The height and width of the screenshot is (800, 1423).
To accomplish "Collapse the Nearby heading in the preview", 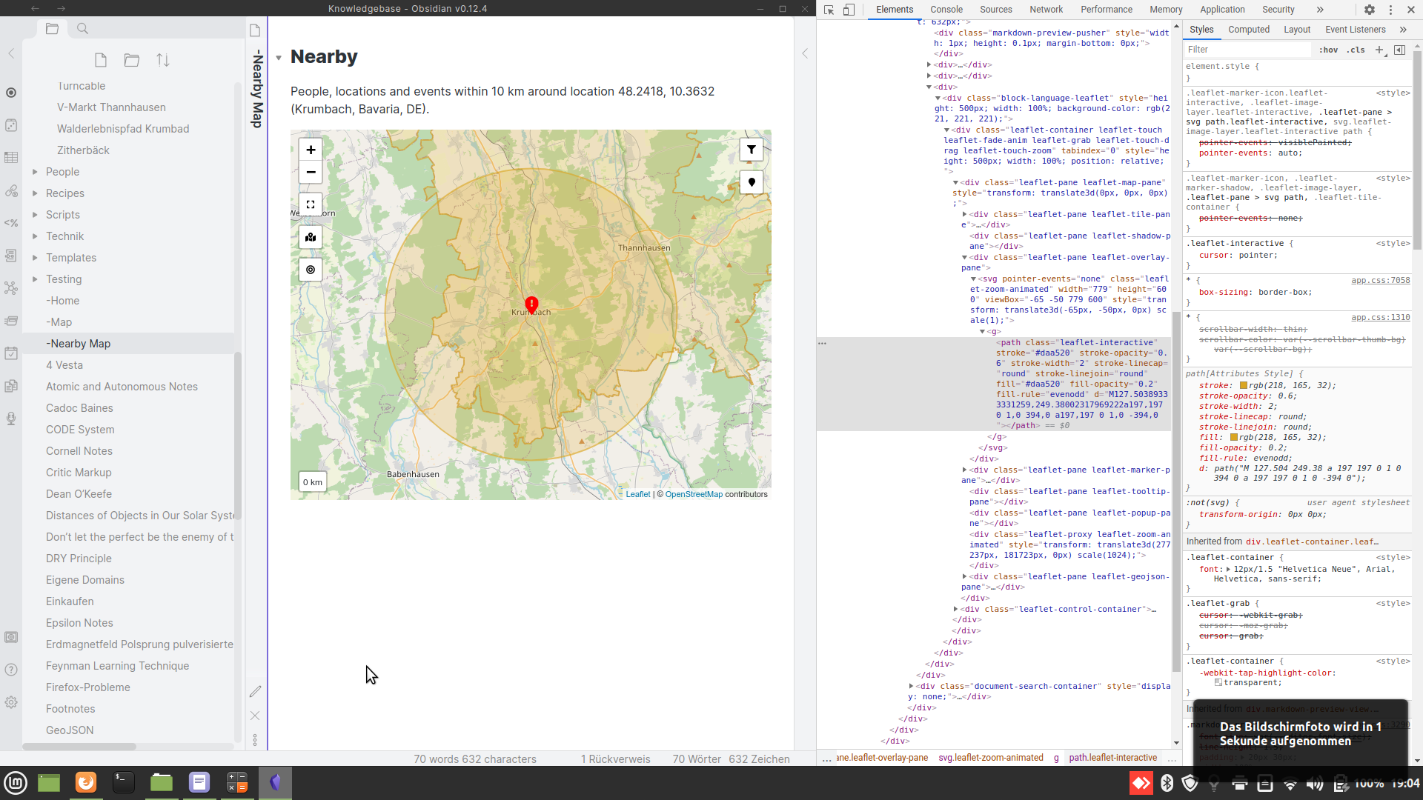I will [278, 57].
